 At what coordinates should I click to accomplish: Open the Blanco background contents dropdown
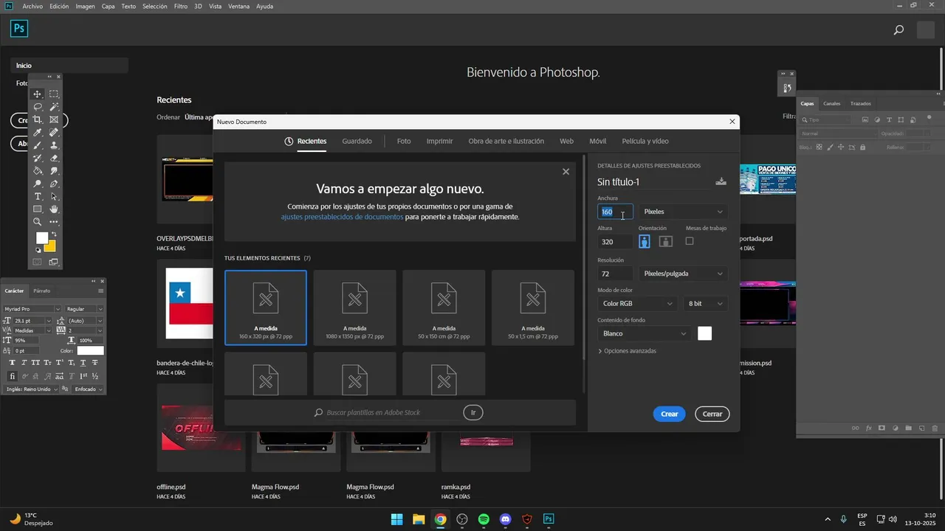(x=644, y=333)
